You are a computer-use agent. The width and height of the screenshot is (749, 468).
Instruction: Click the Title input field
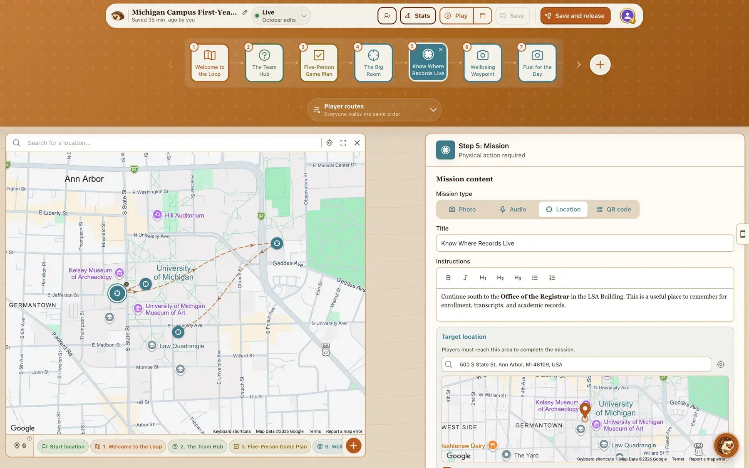[585, 243]
